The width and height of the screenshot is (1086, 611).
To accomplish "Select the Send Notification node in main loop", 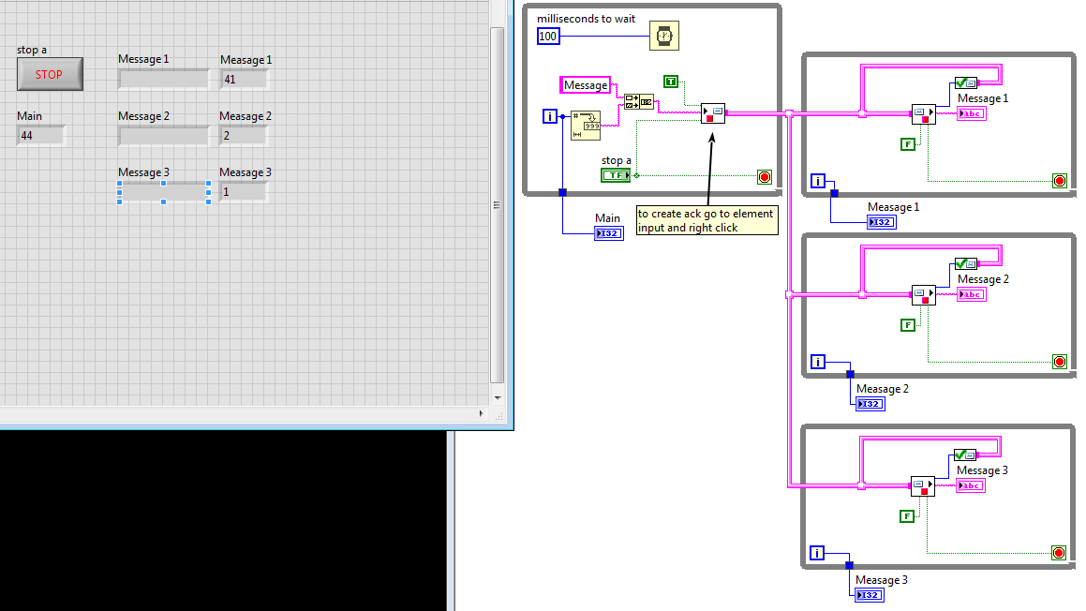I will [713, 113].
